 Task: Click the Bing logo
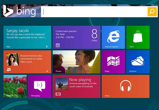pyautogui.click(x=19, y=11)
